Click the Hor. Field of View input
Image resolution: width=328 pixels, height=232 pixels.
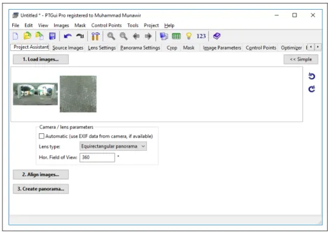(x=97, y=157)
